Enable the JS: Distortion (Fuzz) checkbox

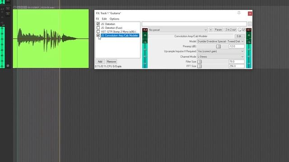(98, 28)
